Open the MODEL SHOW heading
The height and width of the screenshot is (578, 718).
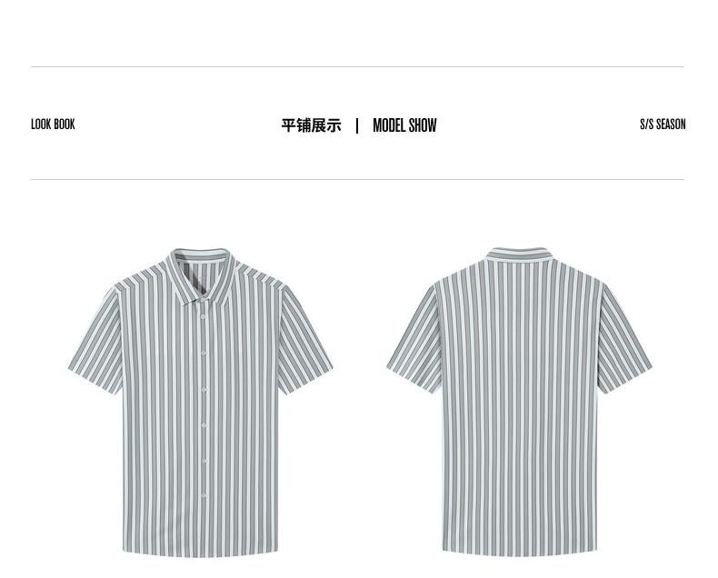(404, 125)
